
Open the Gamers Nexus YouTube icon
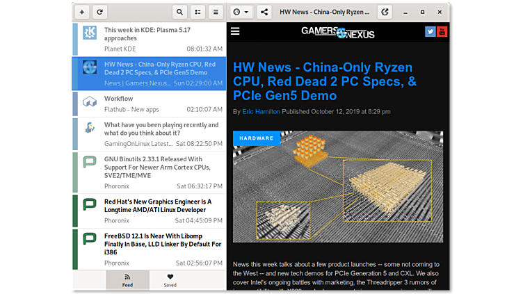(x=442, y=31)
